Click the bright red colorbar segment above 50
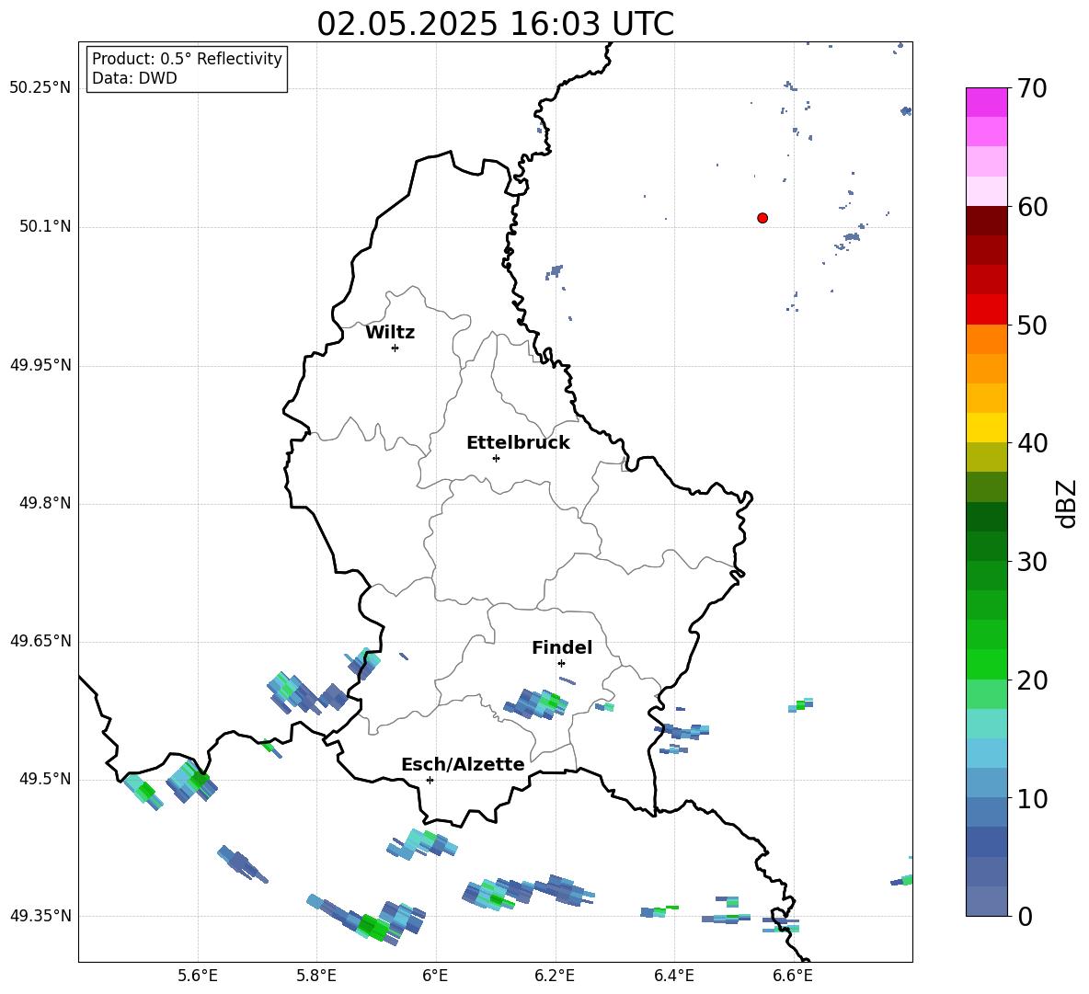This screenshot has width=1089, height=994. pyautogui.click(x=986, y=310)
